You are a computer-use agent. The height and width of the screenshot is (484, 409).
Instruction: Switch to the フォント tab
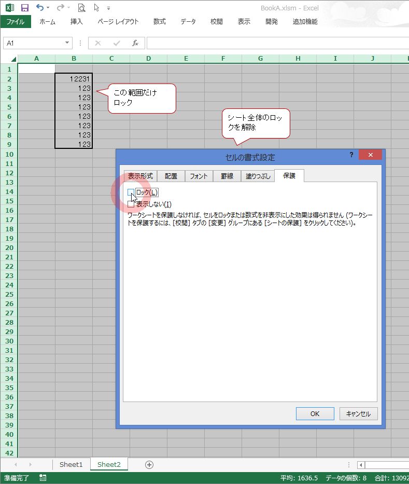[x=199, y=176]
